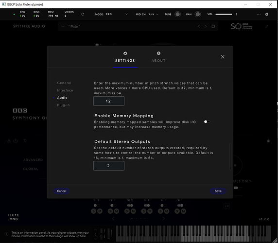This screenshot has width=278, height=243.
Task: Click GLOBAL in the background panel
Action: click(x=31, y=169)
